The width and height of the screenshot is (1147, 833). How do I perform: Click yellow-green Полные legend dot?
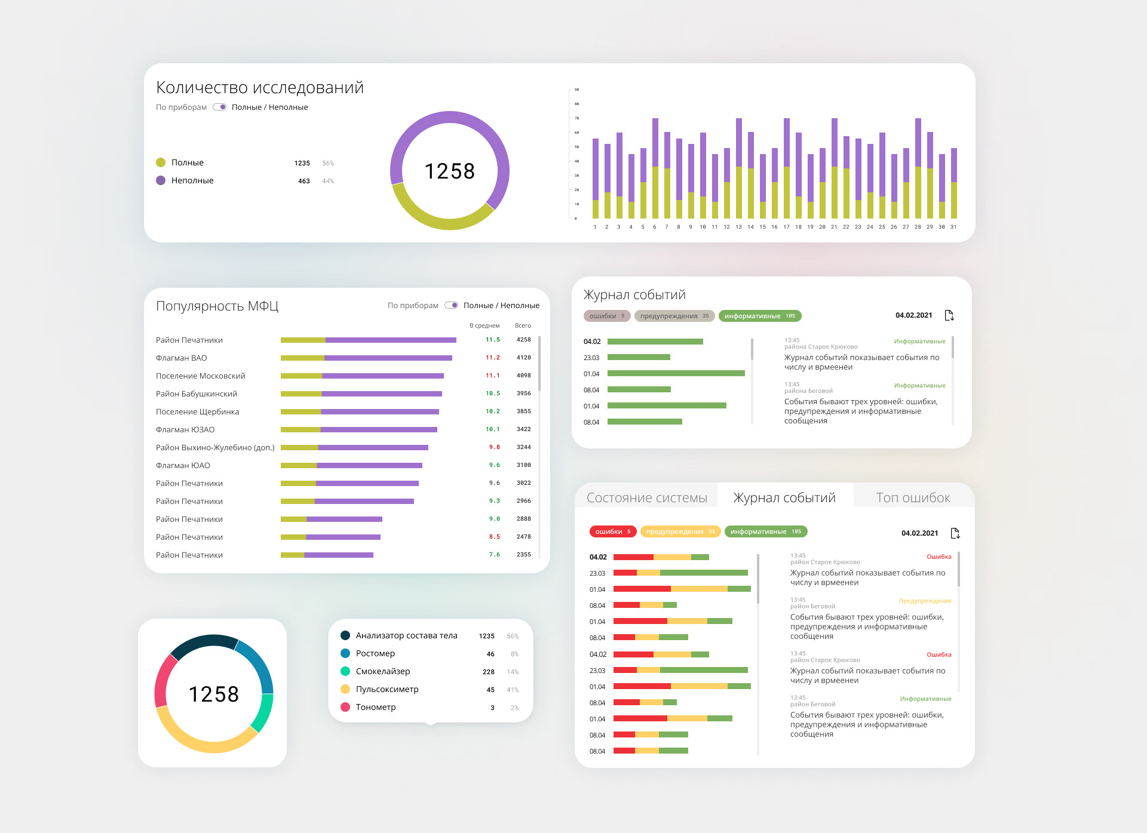(161, 162)
